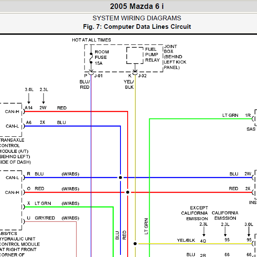
Task: Click 'BLU' label beside right-side pin 2W
Action: pos(234,174)
